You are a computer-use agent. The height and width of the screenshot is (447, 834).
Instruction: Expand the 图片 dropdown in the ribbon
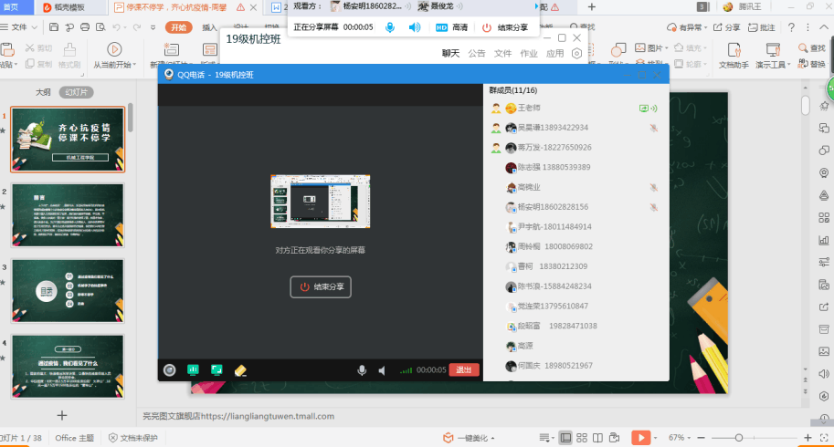[667, 47]
